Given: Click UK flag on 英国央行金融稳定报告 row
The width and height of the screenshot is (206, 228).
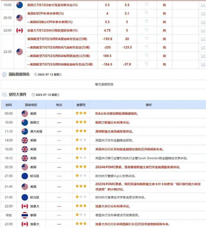Looking at the screenshot, I should coord(24,140).
